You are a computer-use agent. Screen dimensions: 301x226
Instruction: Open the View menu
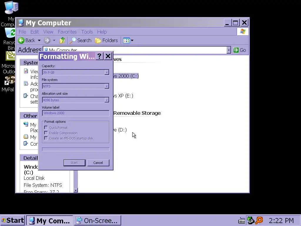(x=48, y=32)
